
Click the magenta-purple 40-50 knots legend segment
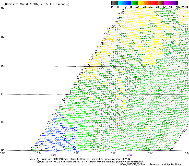[171, 3]
